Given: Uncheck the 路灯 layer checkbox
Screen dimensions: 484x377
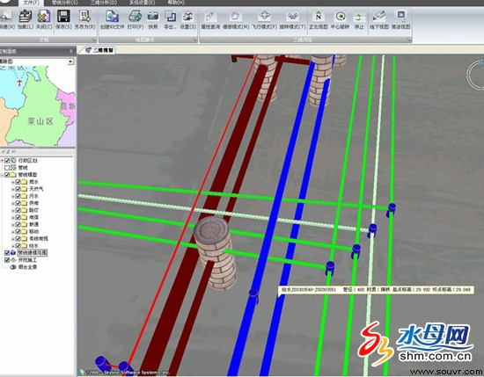Looking at the screenshot, I should 18,210.
